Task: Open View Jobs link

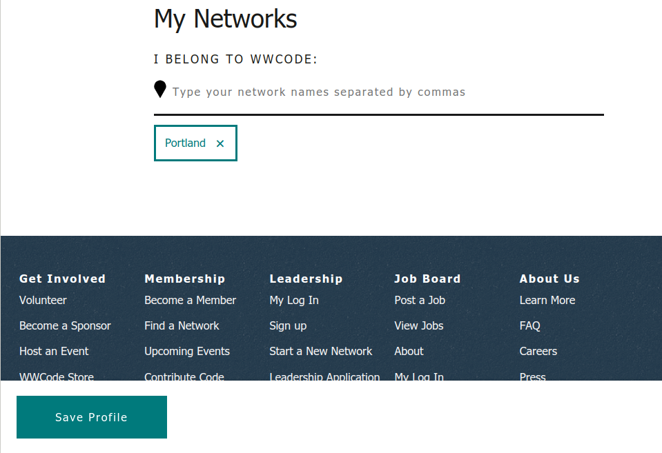Action: [419, 326]
